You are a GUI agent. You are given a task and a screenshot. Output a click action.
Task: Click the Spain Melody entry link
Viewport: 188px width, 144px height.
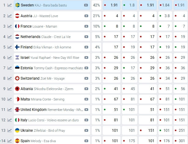pyautogui.click(x=52, y=140)
